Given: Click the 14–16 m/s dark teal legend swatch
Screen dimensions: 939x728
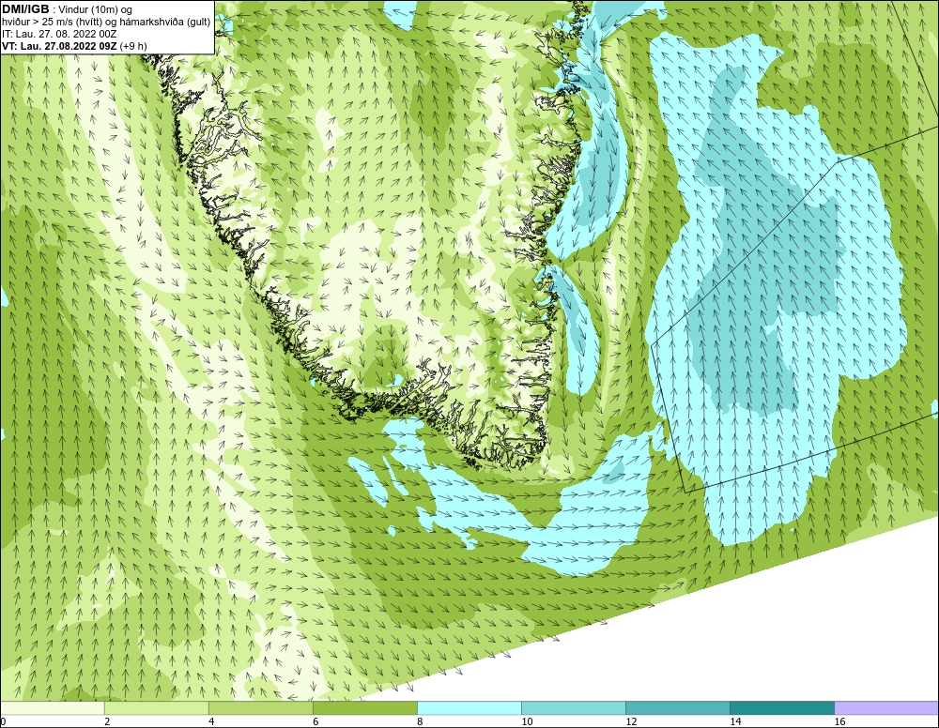Looking at the screenshot, I should pos(781,708).
